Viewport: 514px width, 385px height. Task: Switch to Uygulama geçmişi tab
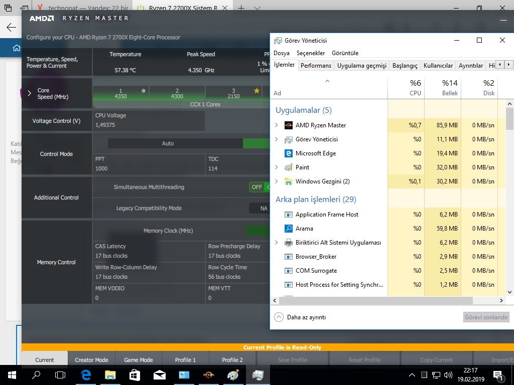362,66
